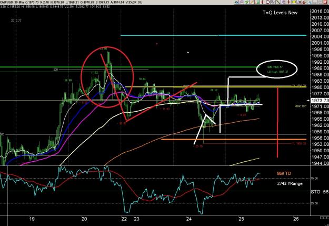Open the clock interval icon in toolbar
Image resolution: width=329 pixels, height=226 pixels.
coord(268,2)
